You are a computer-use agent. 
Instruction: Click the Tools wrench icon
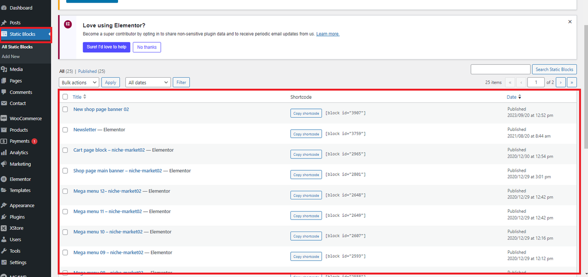tap(4, 251)
